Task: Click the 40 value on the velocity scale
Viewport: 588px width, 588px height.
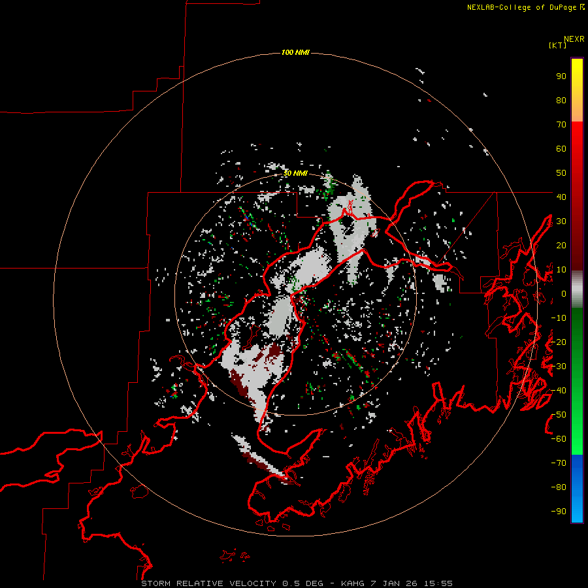Action: 561,197
